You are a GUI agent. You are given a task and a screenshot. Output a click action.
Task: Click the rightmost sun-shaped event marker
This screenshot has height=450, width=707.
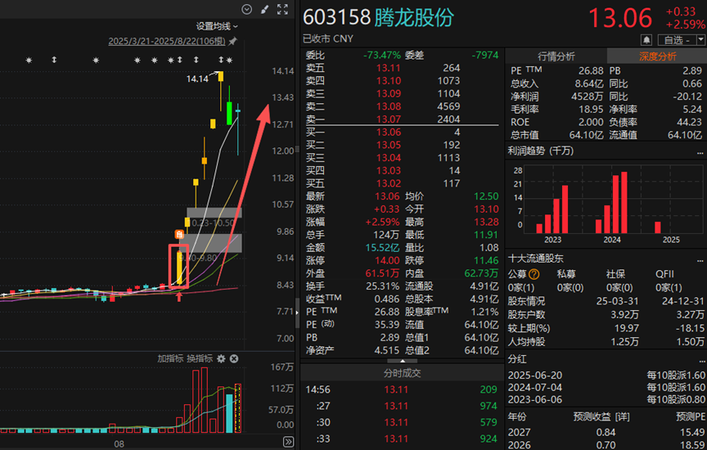tap(229, 60)
